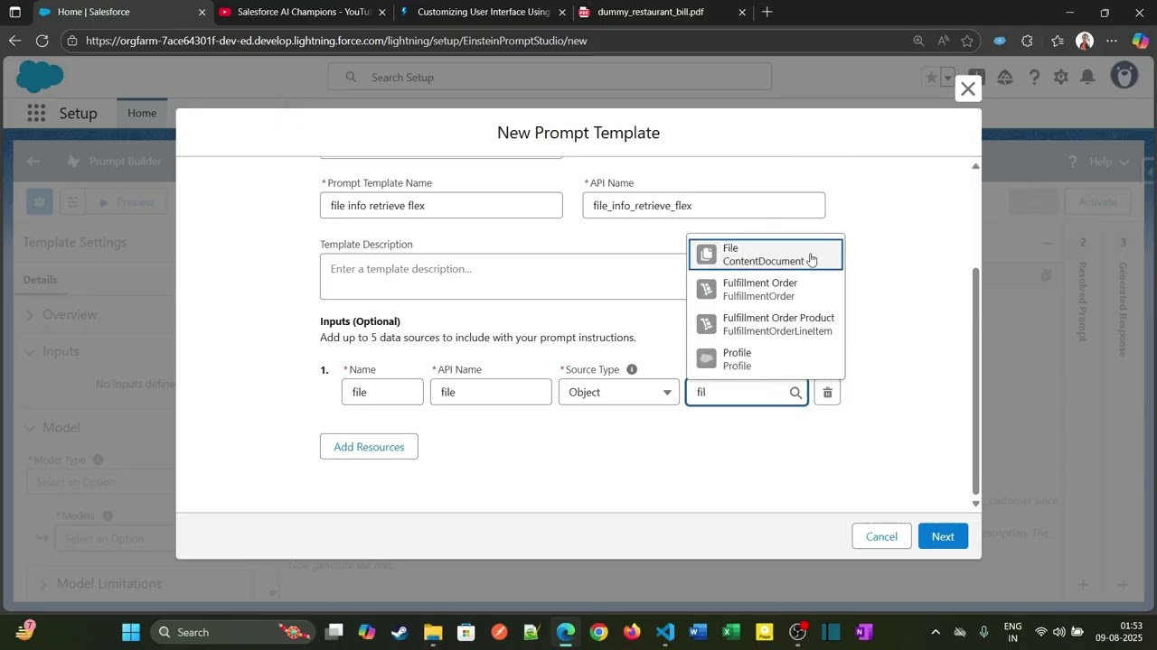Image resolution: width=1157 pixels, height=650 pixels.
Task: Open Source Type info tooltip icon
Action: pos(632,369)
